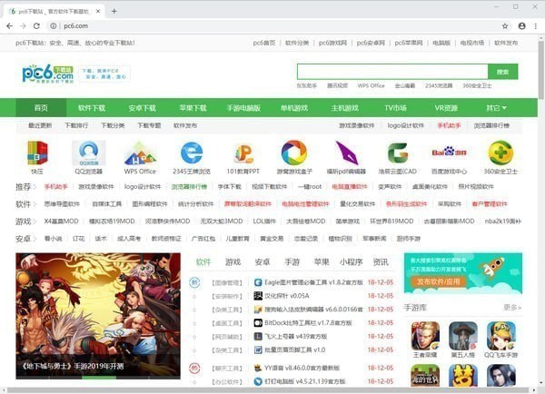Expand 更多 in the 手游库 section
Image resolution: width=545 pixels, height=394 pixels.
512,308
